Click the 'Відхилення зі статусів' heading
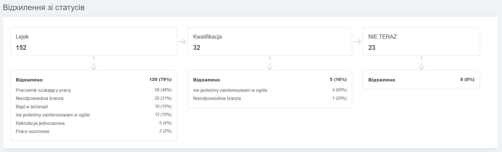This screenshot has width=502, height=152. [x=44, y=7]
